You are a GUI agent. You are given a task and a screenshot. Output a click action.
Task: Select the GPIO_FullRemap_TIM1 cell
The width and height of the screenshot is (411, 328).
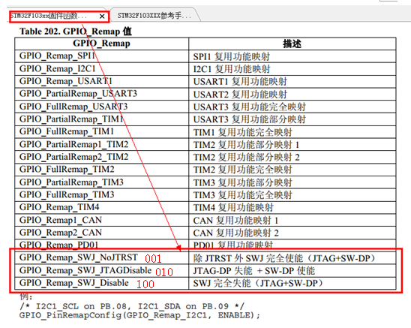click(x=102, y=131)
